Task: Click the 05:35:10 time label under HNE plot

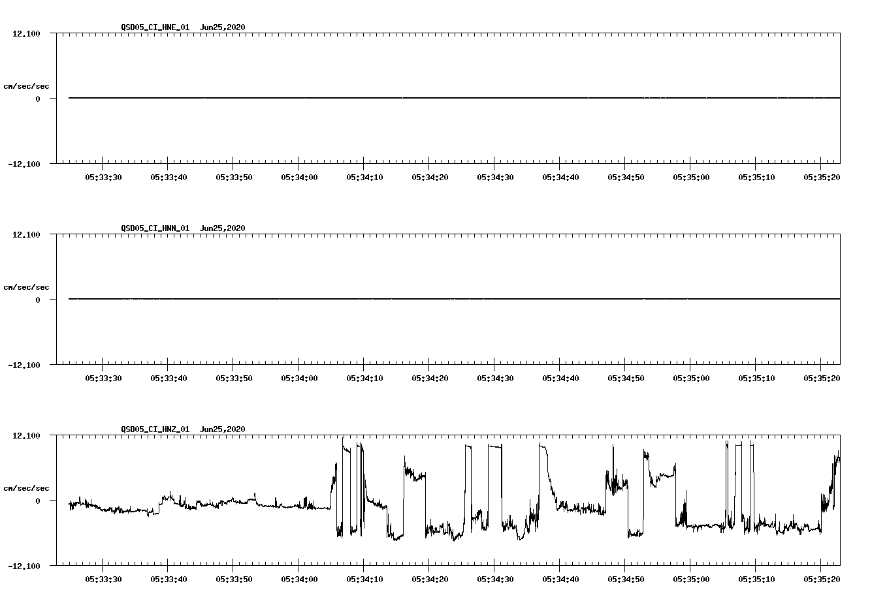Action: [756, 178]
